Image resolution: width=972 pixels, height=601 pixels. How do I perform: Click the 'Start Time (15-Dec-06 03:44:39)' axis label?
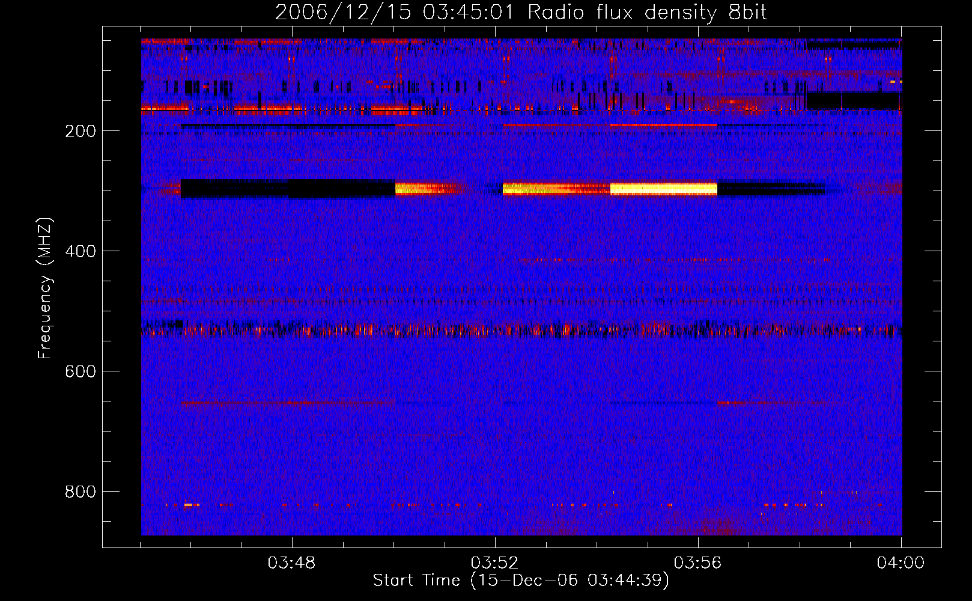(x=521, y=581)
